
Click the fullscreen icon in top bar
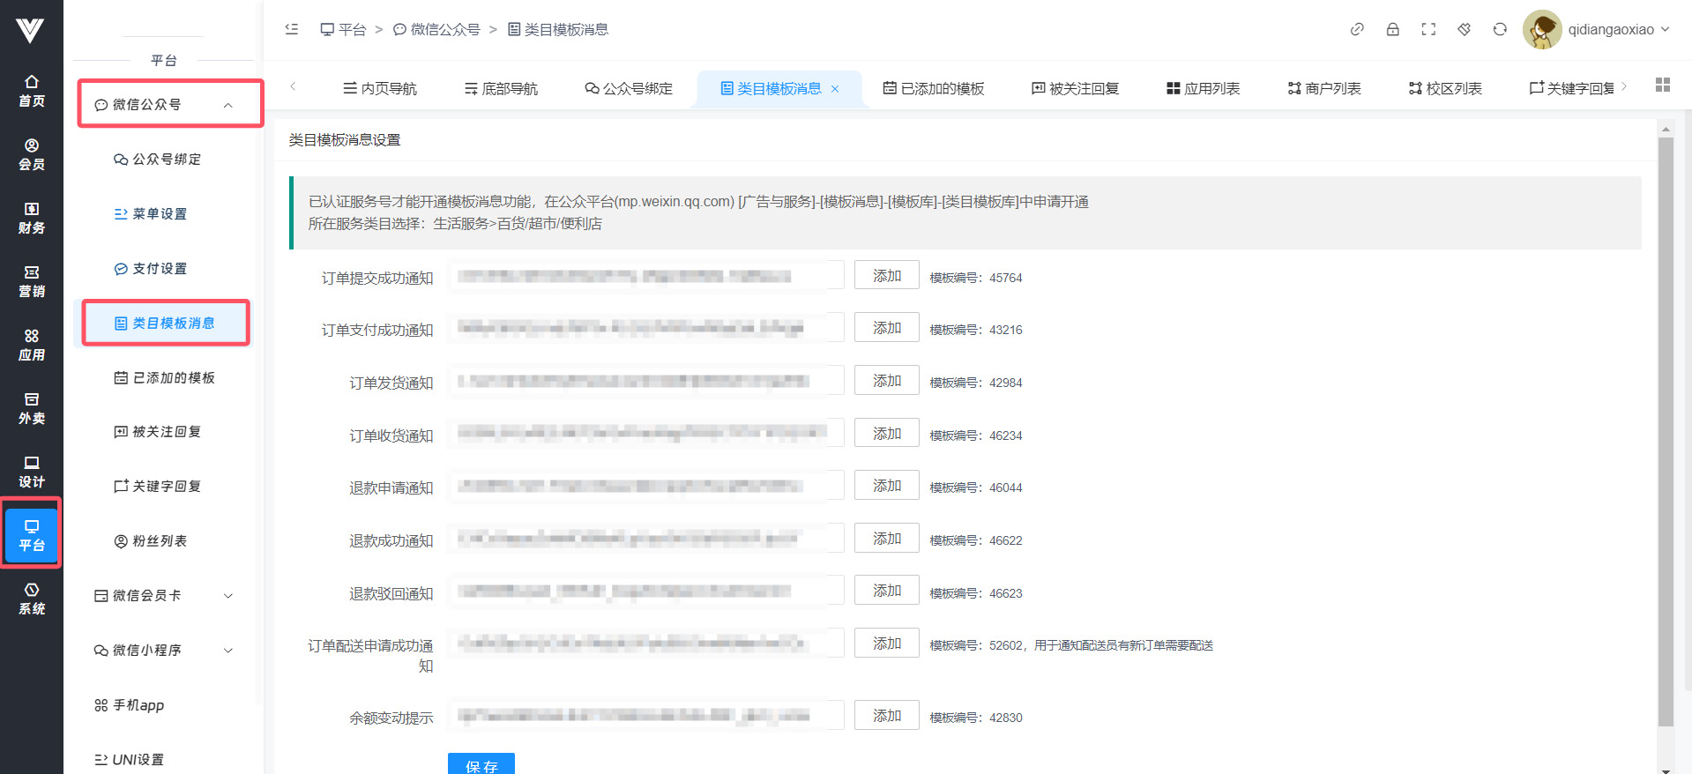[1428, 29]
